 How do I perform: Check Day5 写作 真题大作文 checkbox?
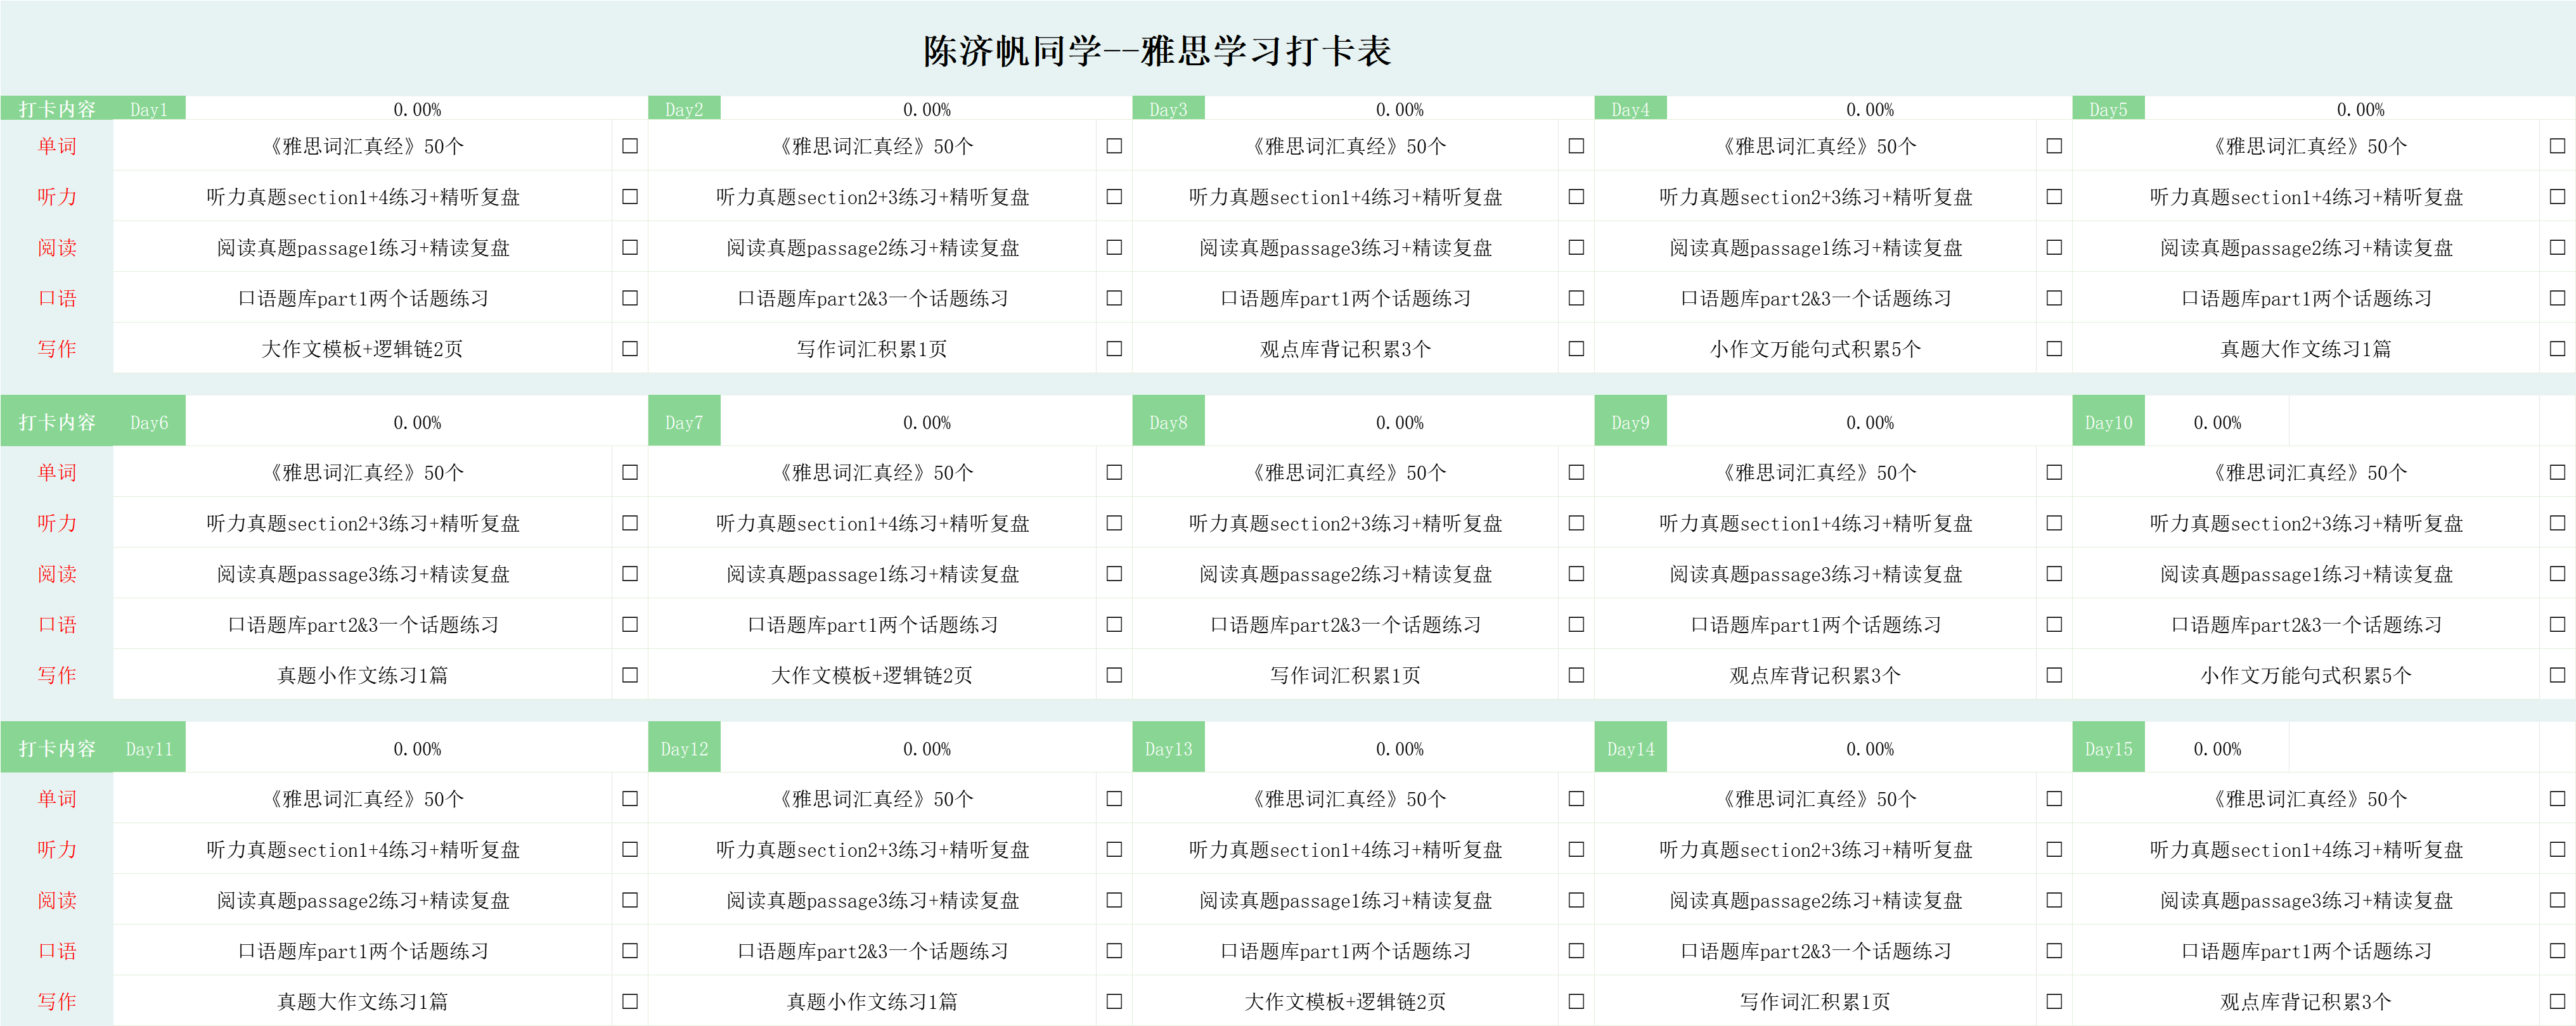click(2557, 349)
